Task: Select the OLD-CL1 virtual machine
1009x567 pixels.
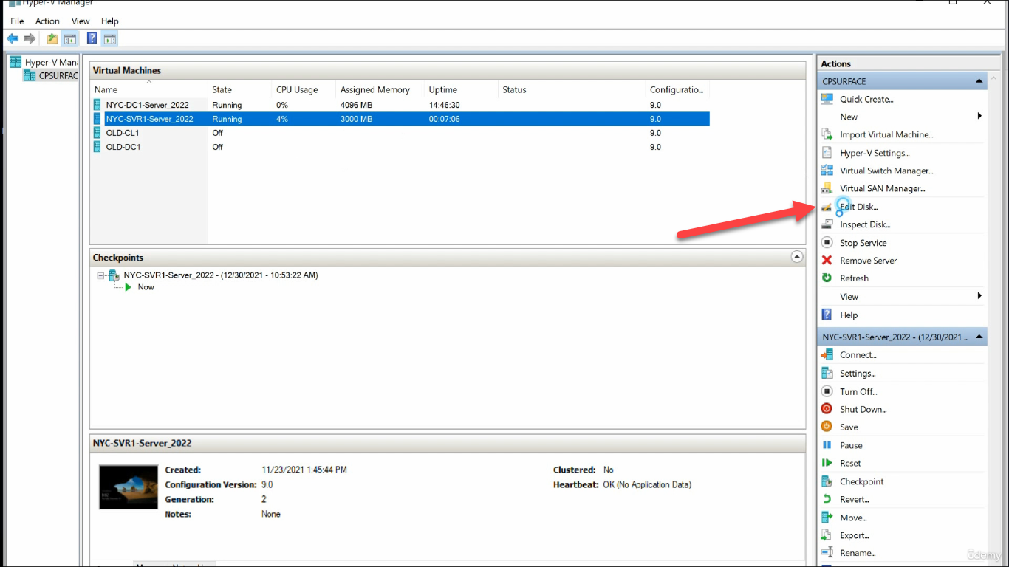Action: click(400, 133)
